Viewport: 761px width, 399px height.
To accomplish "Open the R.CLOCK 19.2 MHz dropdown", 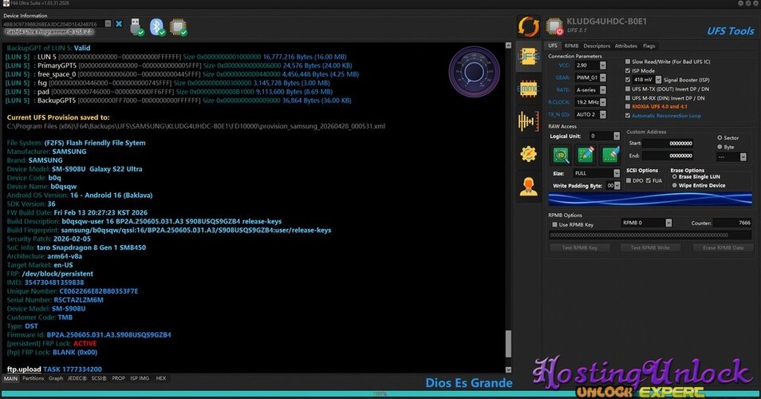I will tap(603, 102).
